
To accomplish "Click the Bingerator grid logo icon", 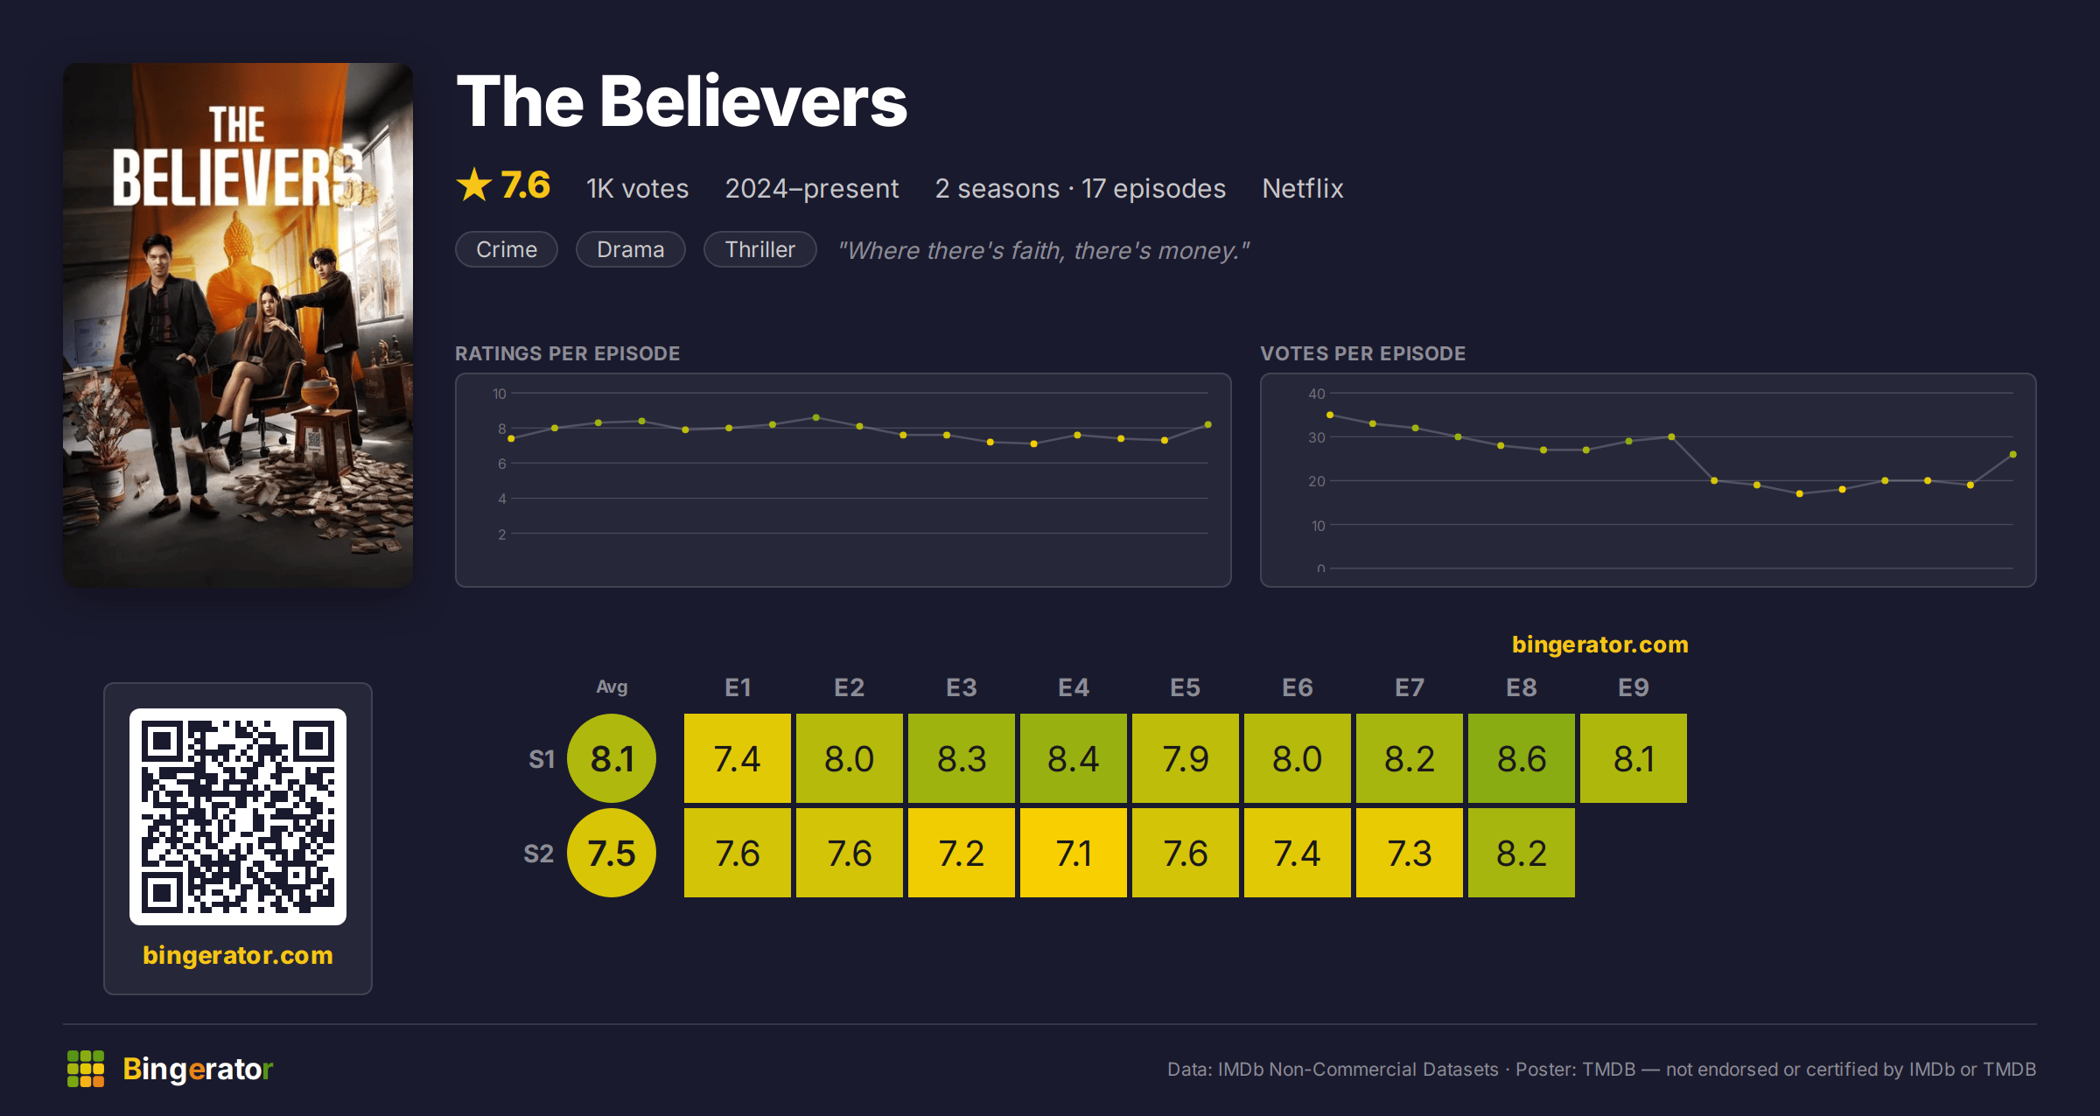I will pos(86,1069).
